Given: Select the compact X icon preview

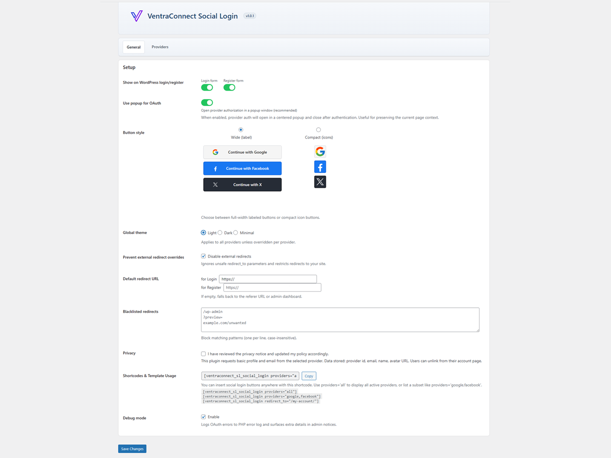Looking at the screenshot, I should pos(320,182).
